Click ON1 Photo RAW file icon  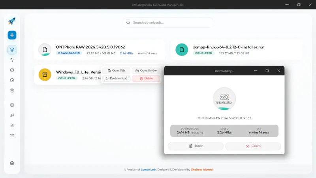point(45,50)
